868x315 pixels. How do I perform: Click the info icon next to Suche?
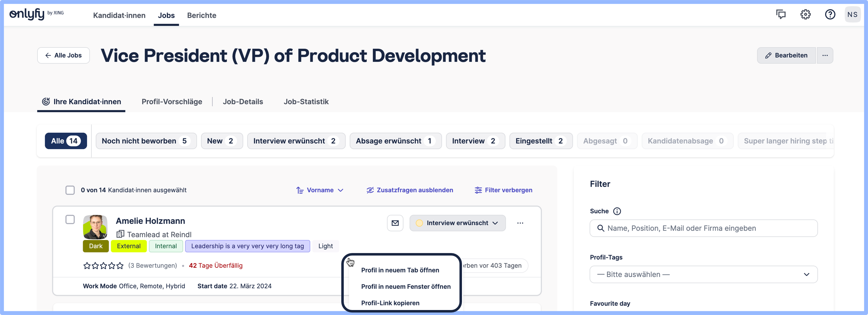click(x=617, y=211)
